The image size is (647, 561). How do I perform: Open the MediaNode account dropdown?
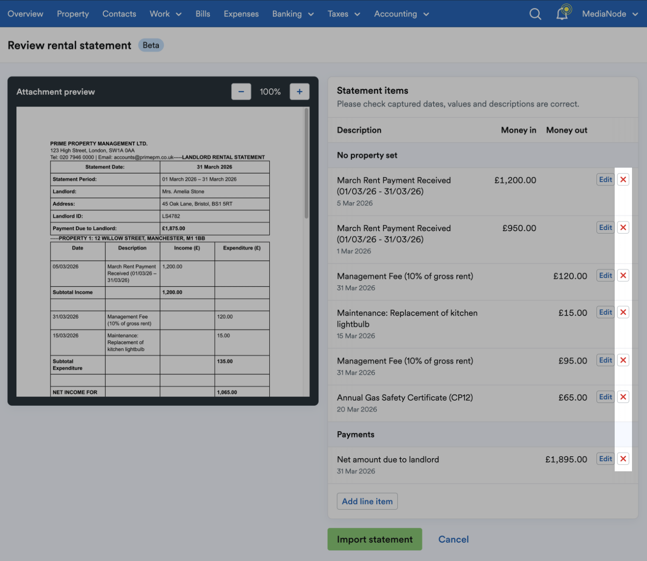tap(610, 14)
